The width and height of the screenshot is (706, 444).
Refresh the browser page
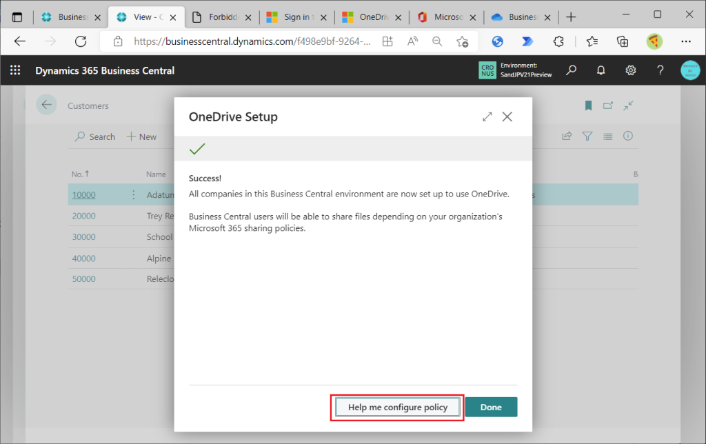[x=81, y=41]
